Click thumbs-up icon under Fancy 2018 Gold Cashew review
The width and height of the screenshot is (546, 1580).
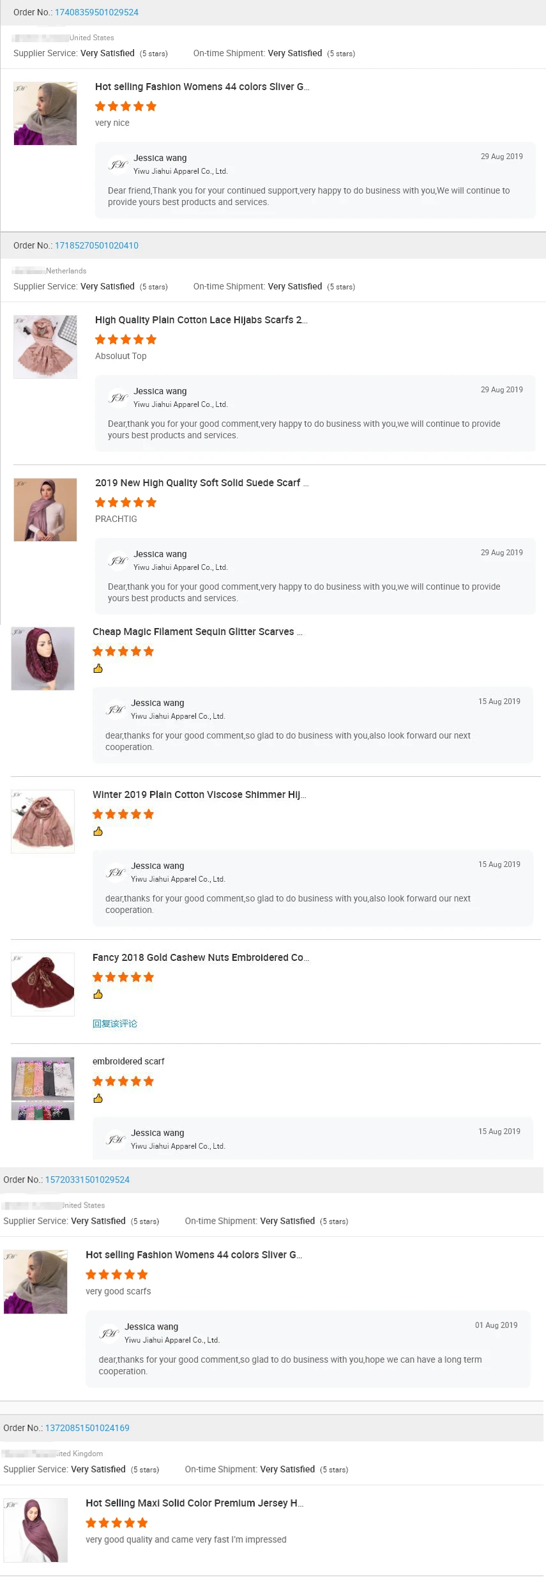pos(98,994)
